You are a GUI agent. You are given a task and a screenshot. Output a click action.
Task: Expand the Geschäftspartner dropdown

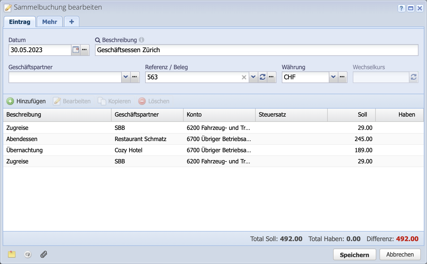click(x=126, y=77)
